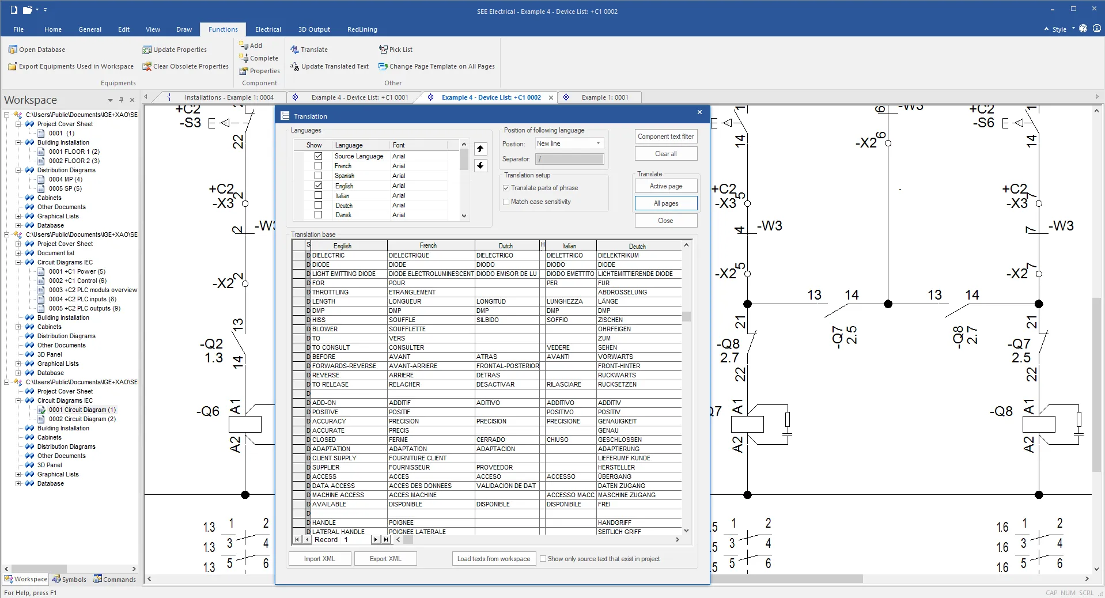The image size is (1105, 598).
Task: Move language up with arrow button
Action: [x=480, y=149]
